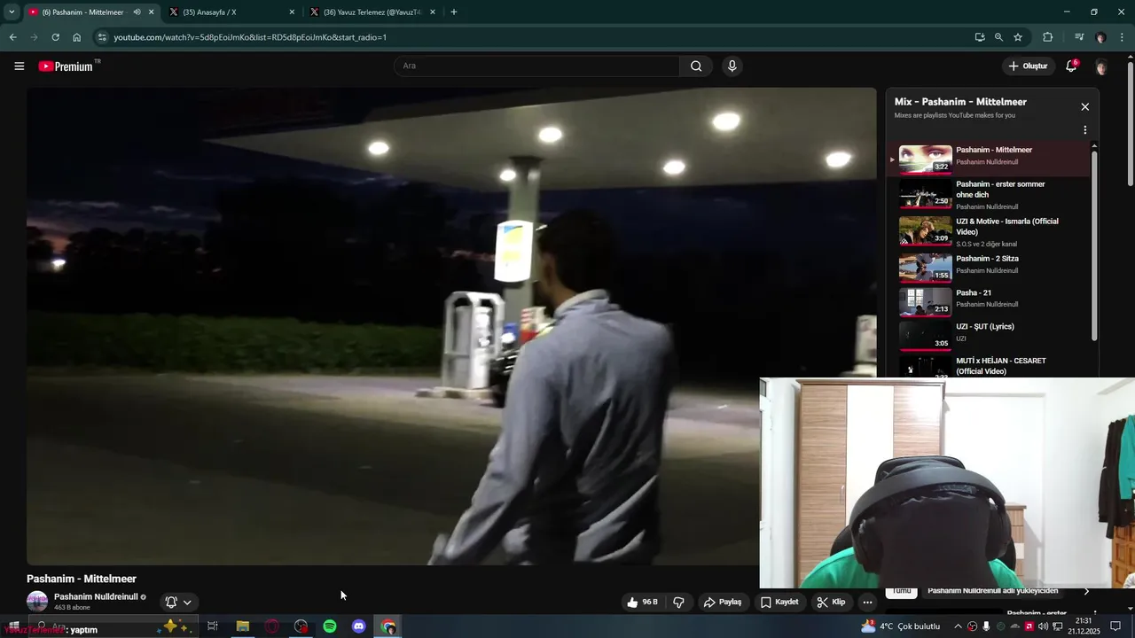This screenshot has width=1135, height=638.
Task: Start voice search with microphone
Action: pos(732,66)
